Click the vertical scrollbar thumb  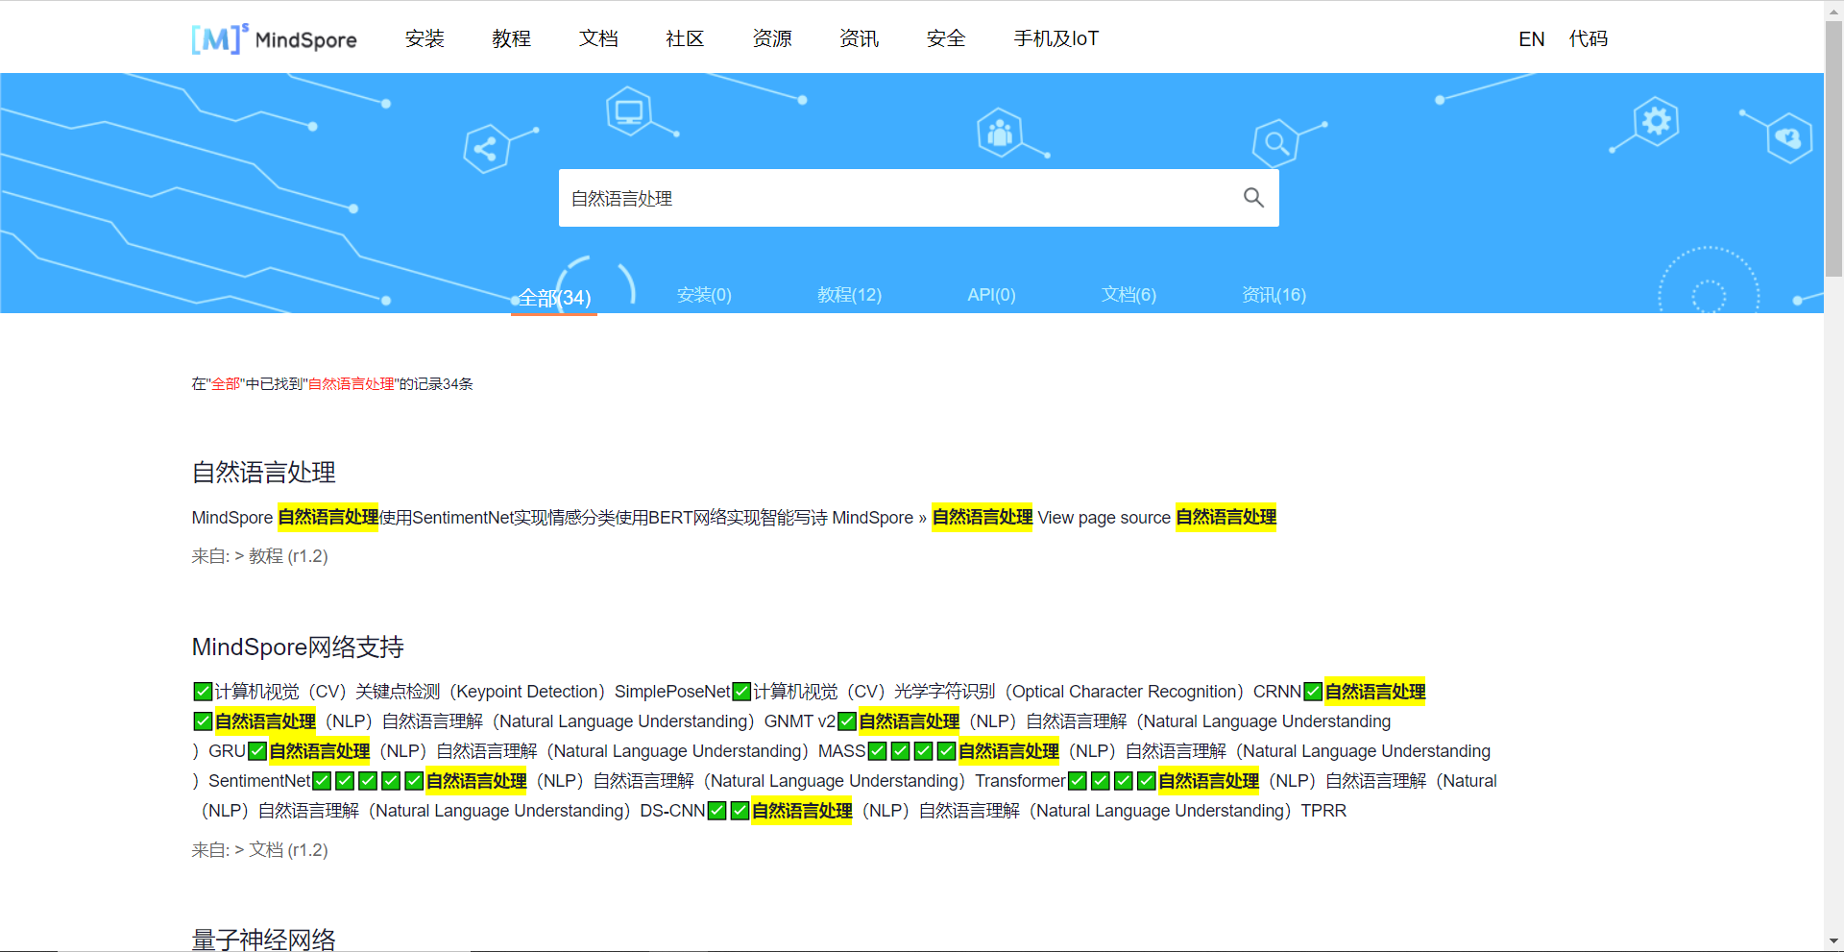[1833, 149]
